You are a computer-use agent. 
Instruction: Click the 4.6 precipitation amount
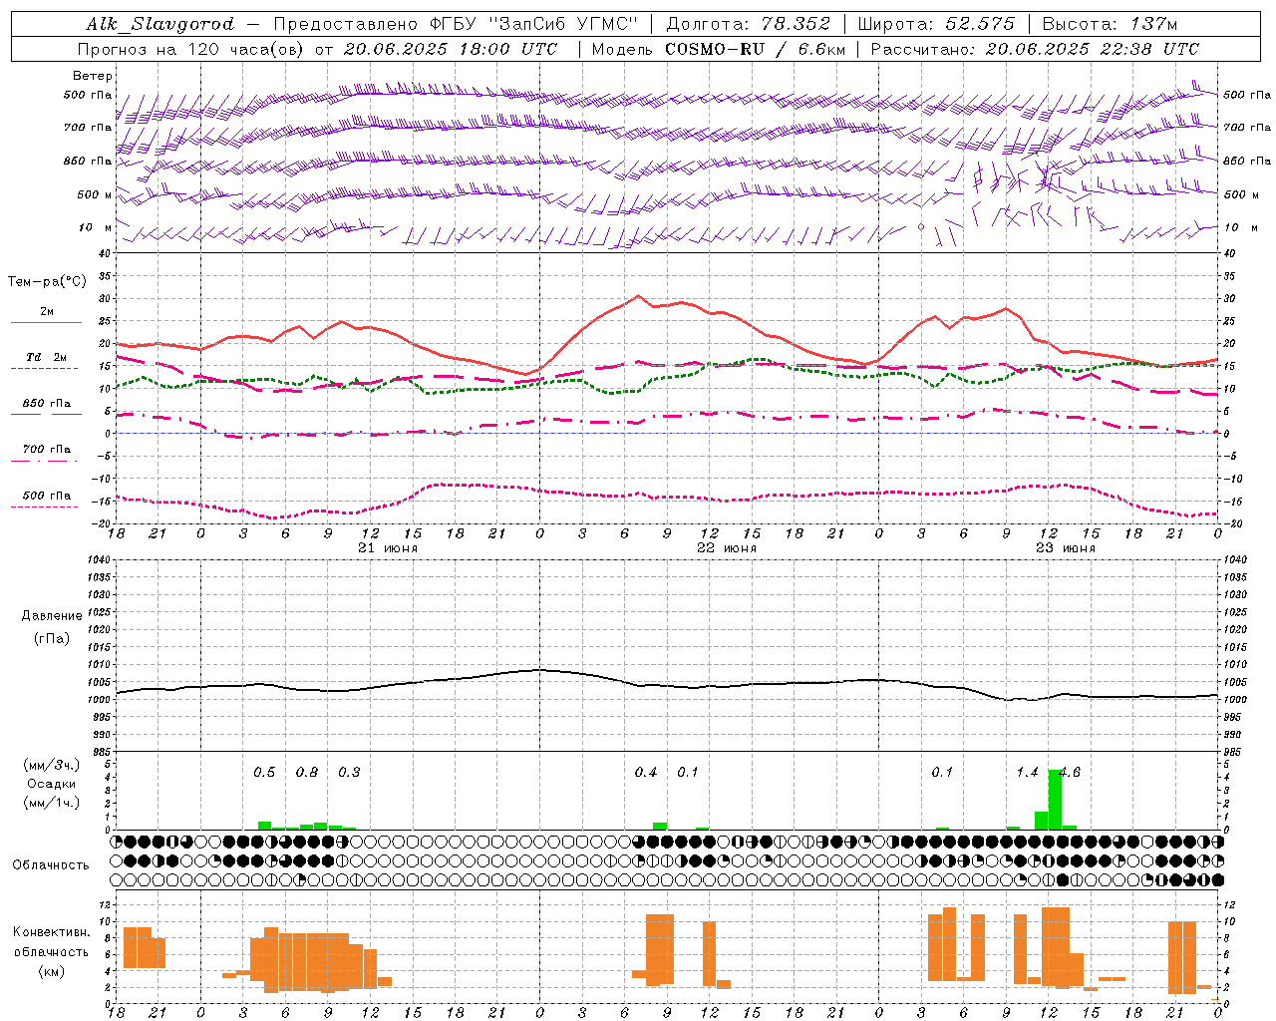1070,773
